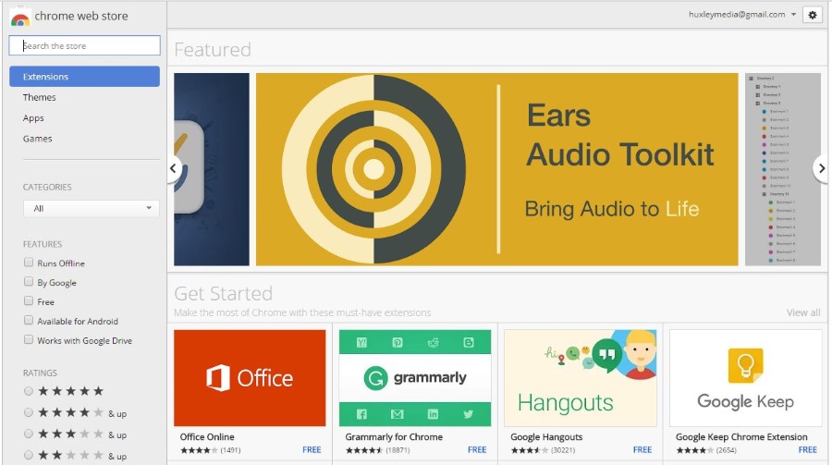Check Works with Google Drive filter
The image size is (832, 465).
[29, 339]
